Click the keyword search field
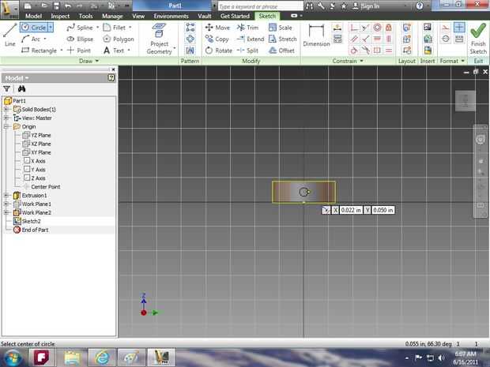 tap(260, 6)
